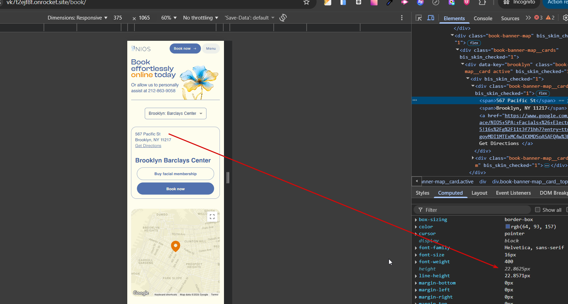Open the Layout tab
The image size is (568, 304).
(x=479, y=193)
